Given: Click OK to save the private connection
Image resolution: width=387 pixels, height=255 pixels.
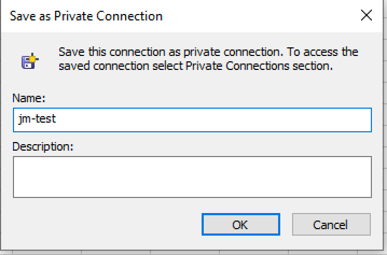Looking at the screenshot, I should click(x=240, y=224).
